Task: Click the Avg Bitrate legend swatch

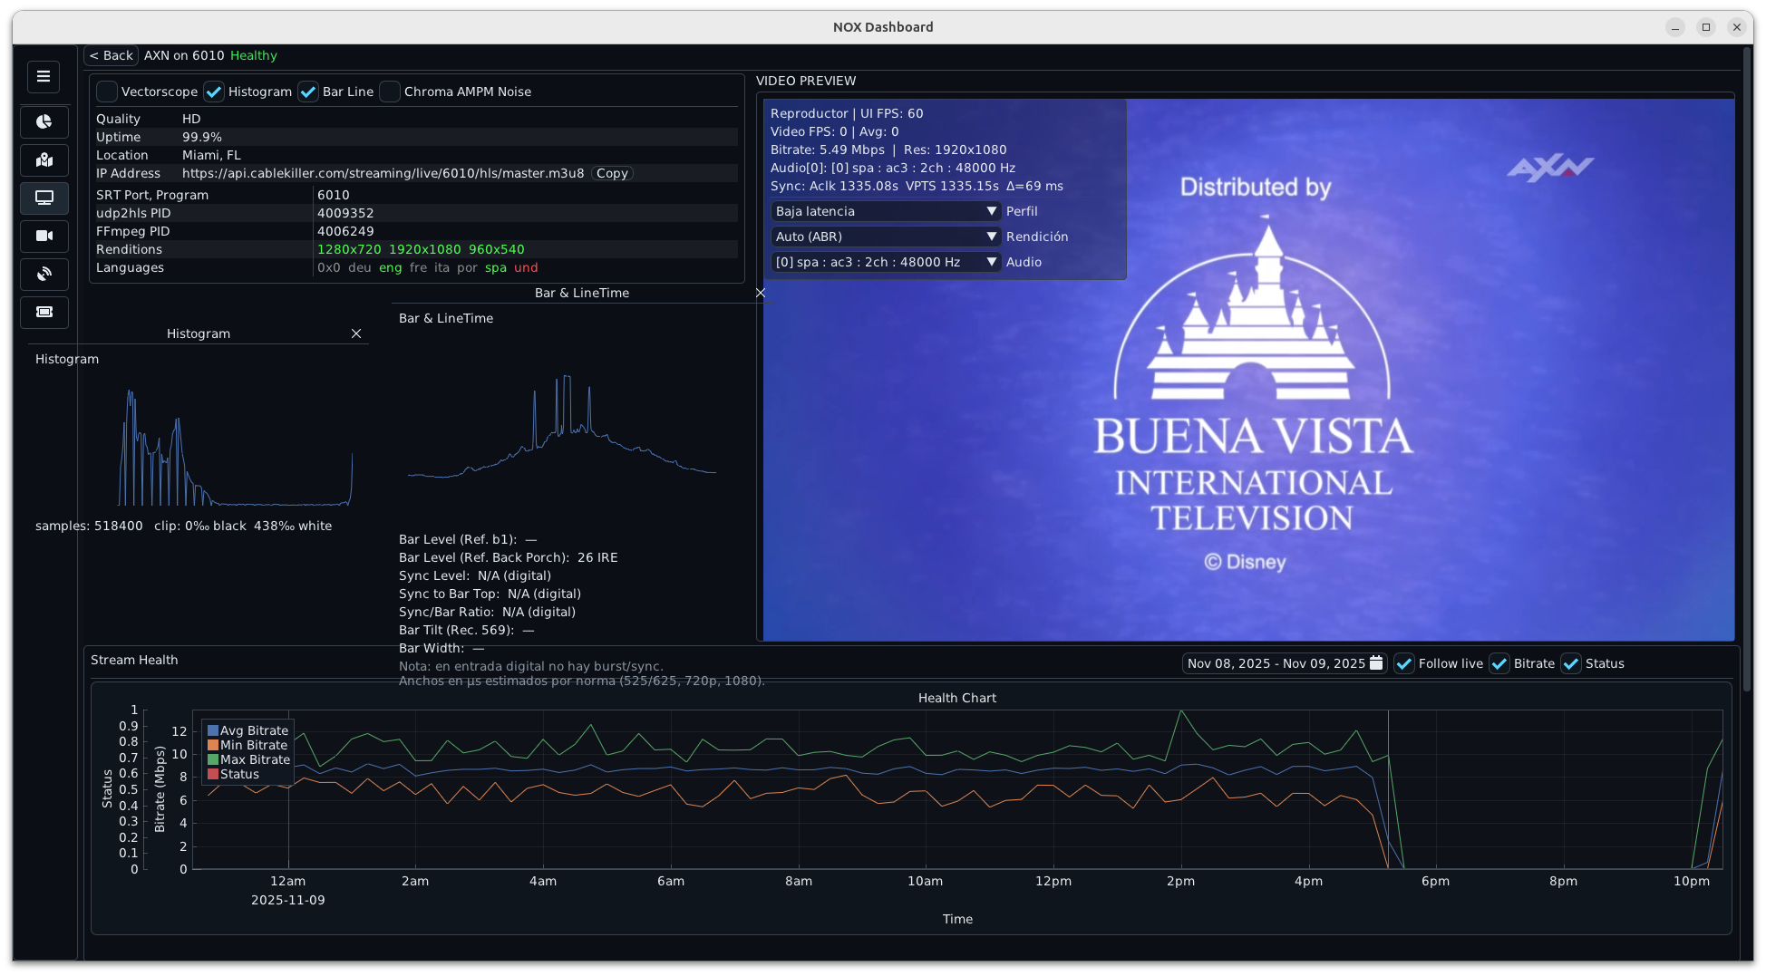Action: tap(213, 730)
